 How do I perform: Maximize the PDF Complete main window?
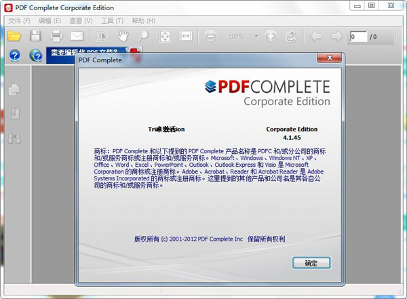pos(372,5)
